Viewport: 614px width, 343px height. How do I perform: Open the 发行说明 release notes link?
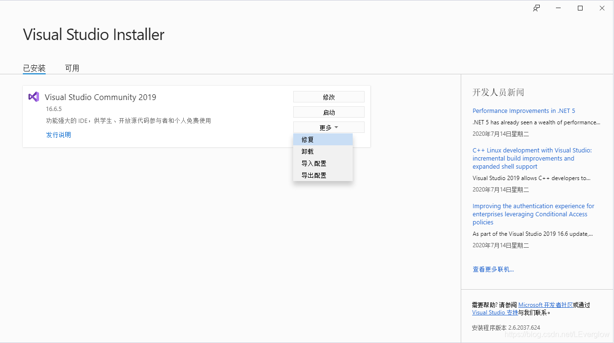(59, 135)
